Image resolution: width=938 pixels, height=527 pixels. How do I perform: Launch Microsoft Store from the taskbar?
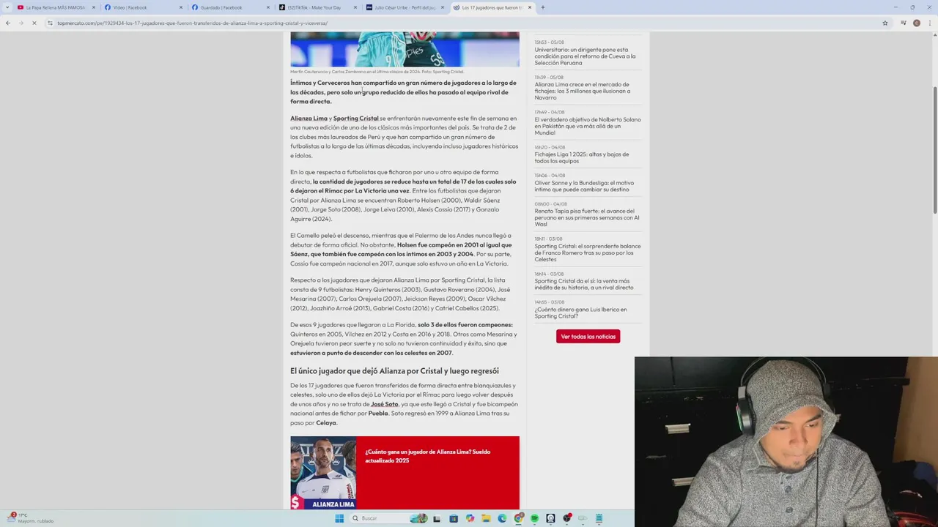pyautogui.click(x=454, y=518)
